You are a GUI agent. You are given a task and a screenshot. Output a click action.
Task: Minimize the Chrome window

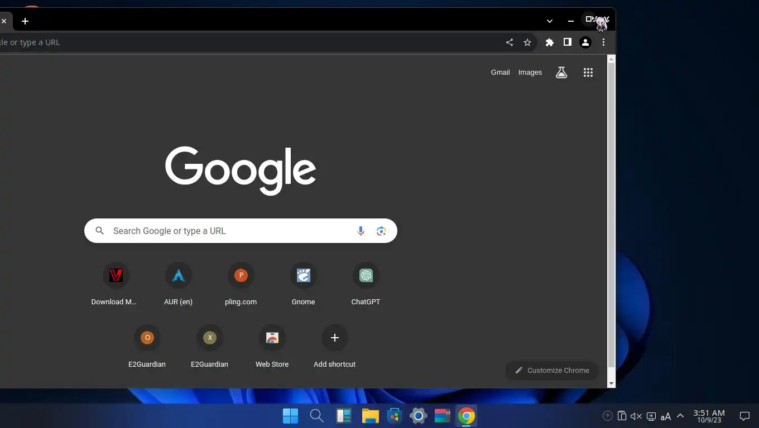click(x=570, y=21)
